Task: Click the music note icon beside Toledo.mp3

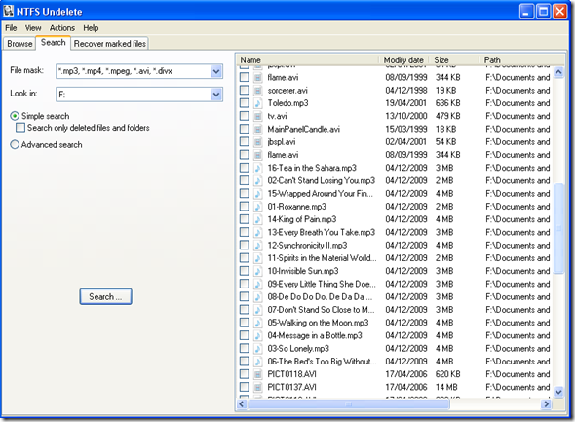Action: [258, 103]
